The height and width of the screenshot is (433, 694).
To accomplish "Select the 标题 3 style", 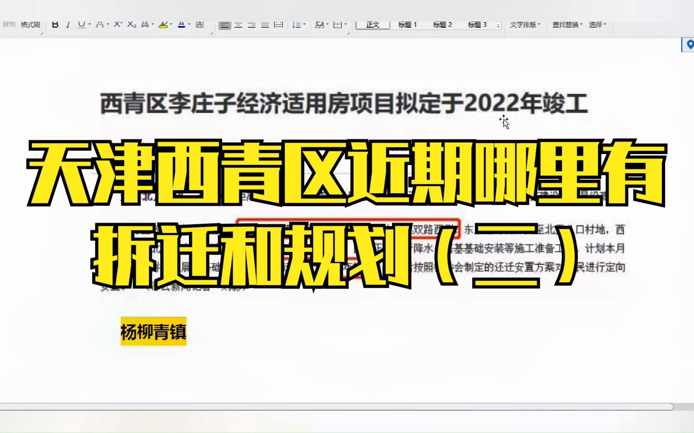I will click(477, 25).
